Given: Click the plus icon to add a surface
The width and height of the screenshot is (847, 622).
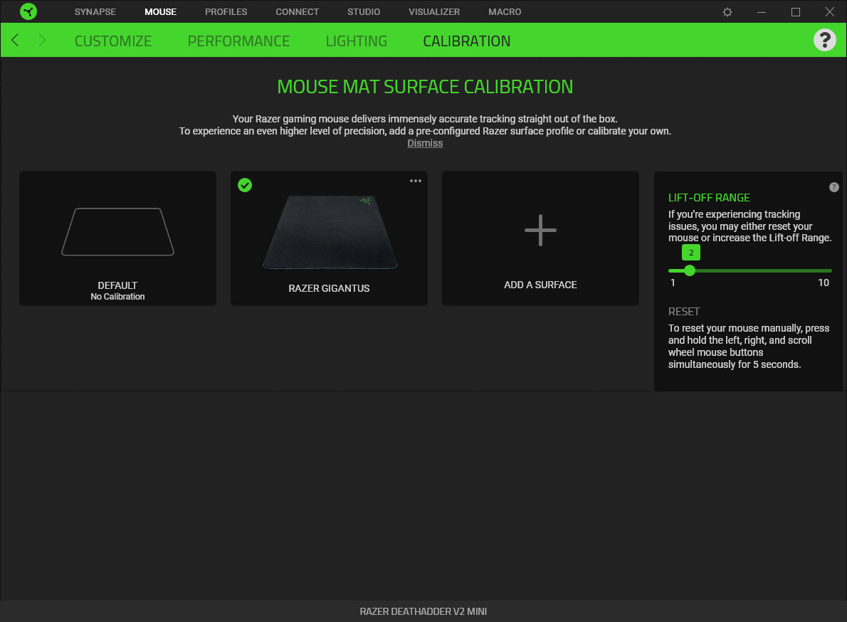Looking at the screenshot, I should pos(540,230).
